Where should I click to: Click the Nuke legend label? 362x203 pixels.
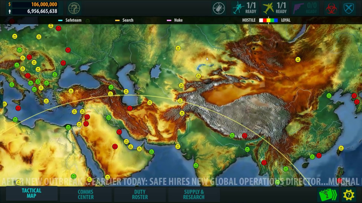(x=178, y=20)
